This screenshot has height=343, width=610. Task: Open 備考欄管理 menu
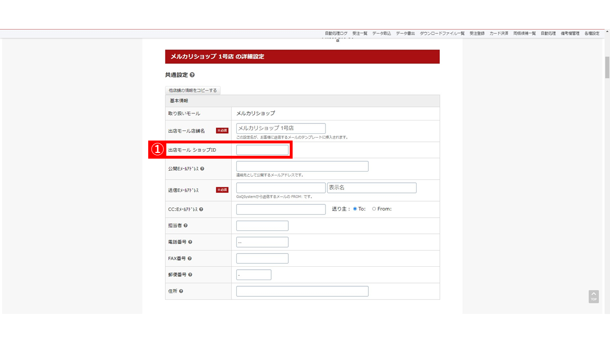570,33
